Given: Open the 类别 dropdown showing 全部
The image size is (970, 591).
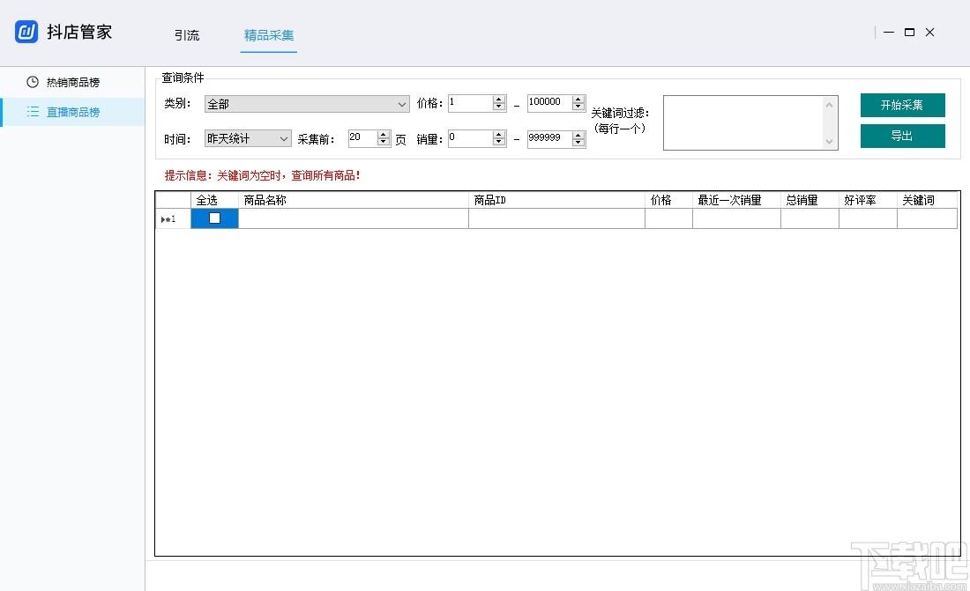Looking at the screenshot, I should (307, 104).
